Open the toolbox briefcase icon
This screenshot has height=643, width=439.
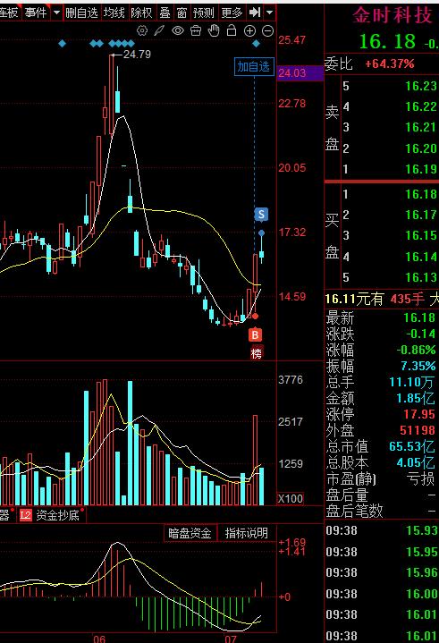pos(196,30)
